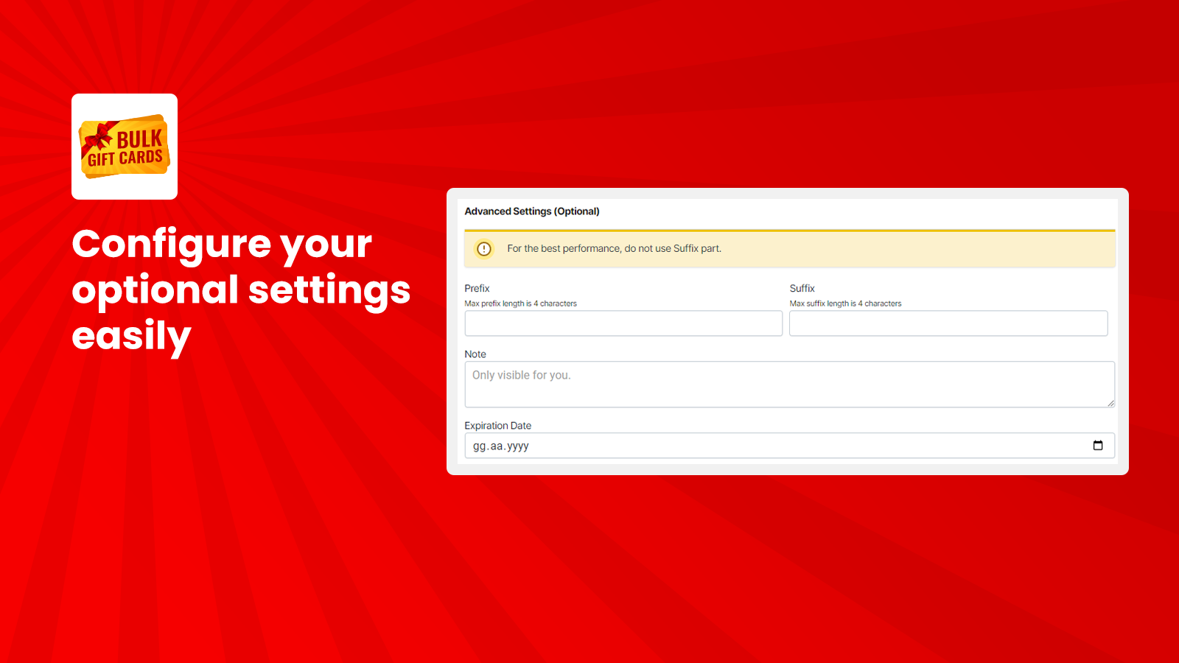Click the Bulk Gift Cards logo

coord(125,147)
